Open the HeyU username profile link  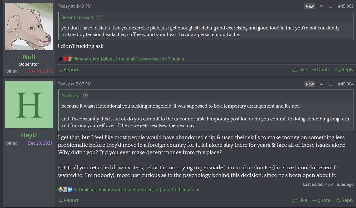click(x=29, y=135)
